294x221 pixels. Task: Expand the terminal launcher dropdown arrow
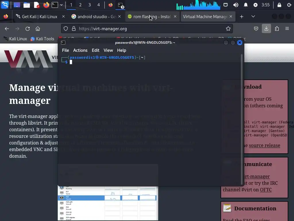tap(61, 5)
